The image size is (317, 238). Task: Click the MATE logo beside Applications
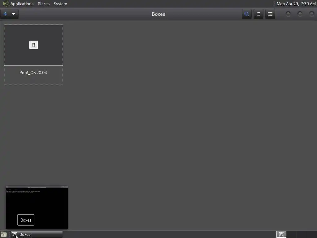pyautogui.click(x=6, y=4)
